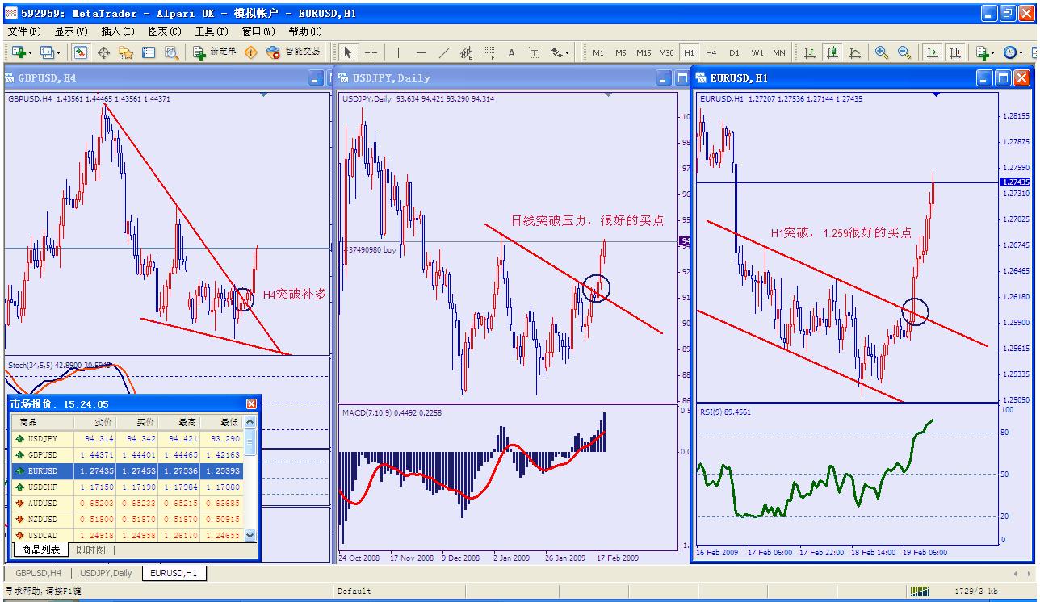Toggle the Terminal panel icon
Screen dimensions: 1040x602
pos(149,52)
